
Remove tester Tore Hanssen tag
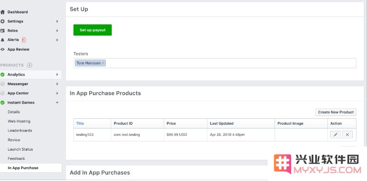(103, 63)
